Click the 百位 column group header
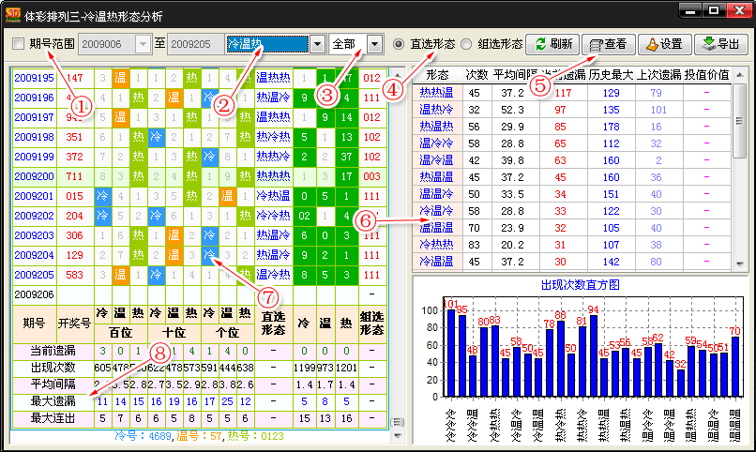The width and height of the screenshot is (756, 452). (121, 333)
